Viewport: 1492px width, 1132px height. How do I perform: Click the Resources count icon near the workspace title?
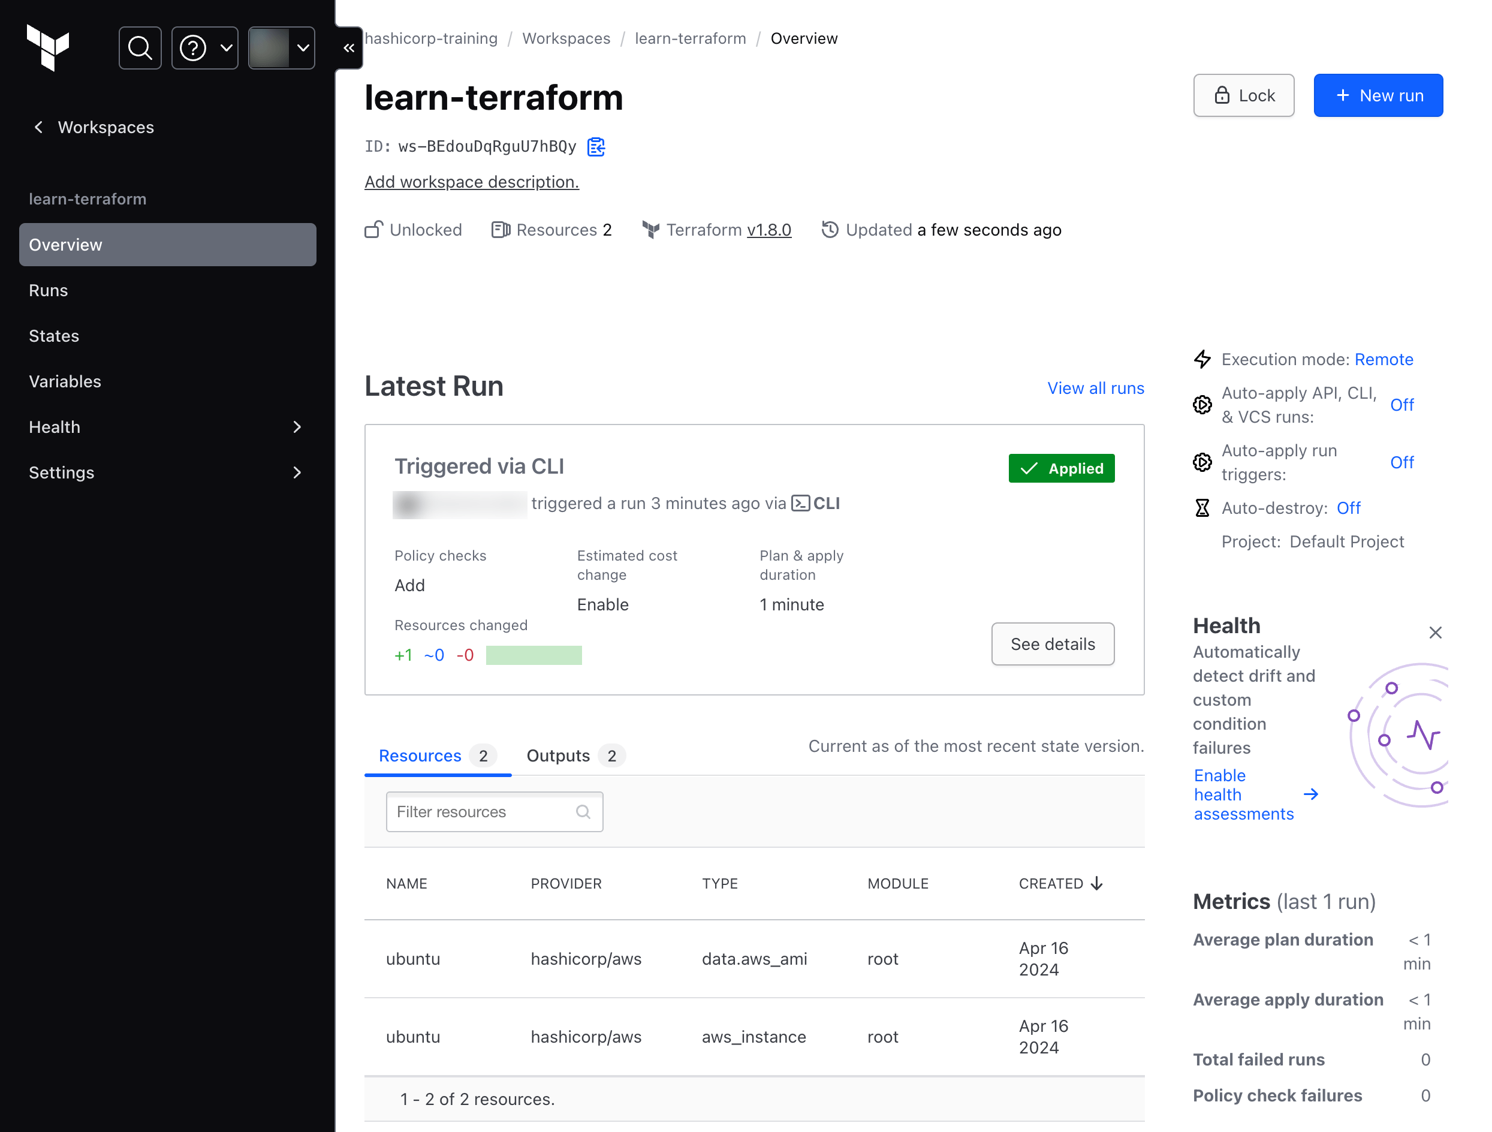click(x=500, y=230)
